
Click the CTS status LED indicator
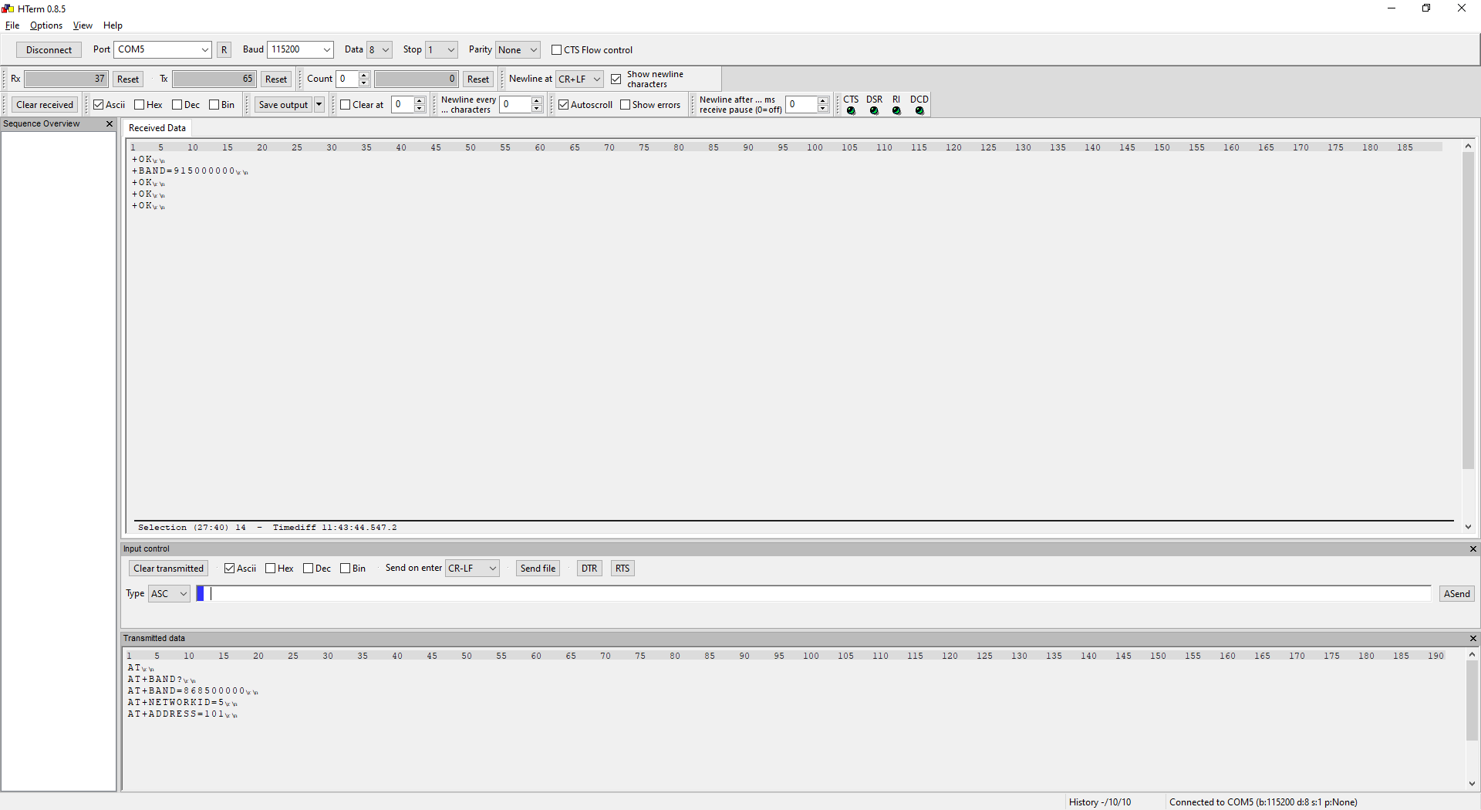pyautogui.click(x=851, y=110)
